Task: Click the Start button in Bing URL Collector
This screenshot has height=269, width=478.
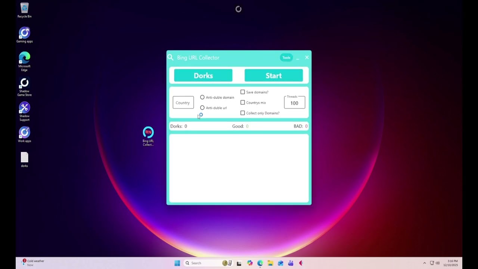Action: (x=274, y=75)
